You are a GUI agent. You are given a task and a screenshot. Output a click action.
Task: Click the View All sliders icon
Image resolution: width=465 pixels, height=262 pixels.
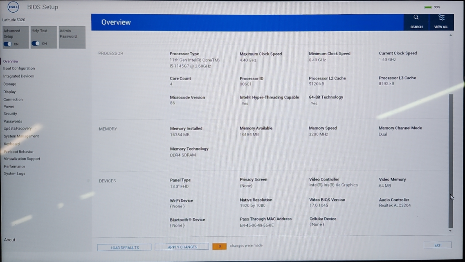point(441,18)
